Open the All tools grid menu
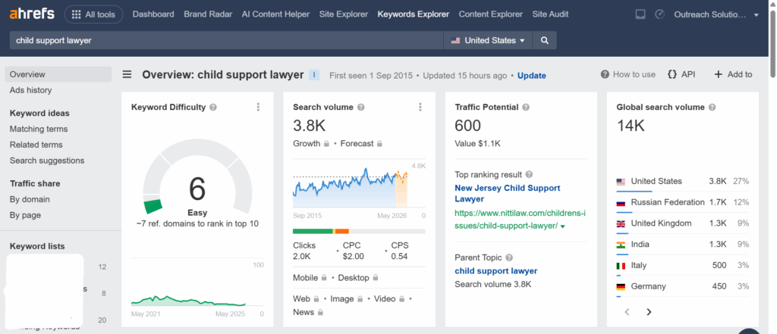 93,14
